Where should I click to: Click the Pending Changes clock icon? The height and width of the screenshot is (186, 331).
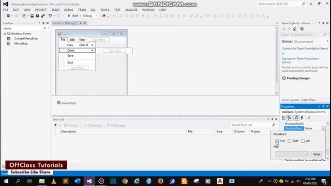click(284, 78)
